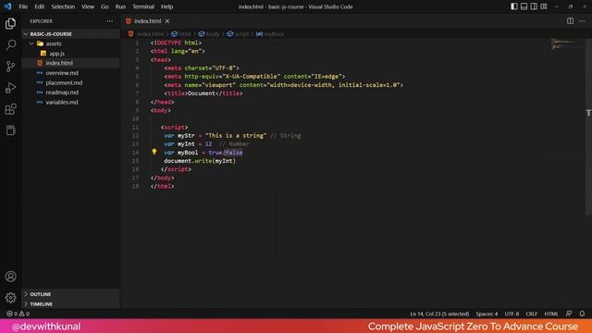Collapse the BASIC-JS-COURSE folder section
The height and width of the screenshot is (333, 592).
click(x=70, y=34)
